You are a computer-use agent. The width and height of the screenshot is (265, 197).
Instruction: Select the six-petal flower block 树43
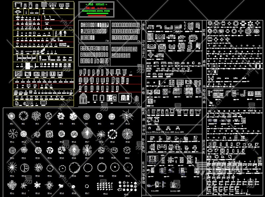pyautogui.click(x=37, y=185)
